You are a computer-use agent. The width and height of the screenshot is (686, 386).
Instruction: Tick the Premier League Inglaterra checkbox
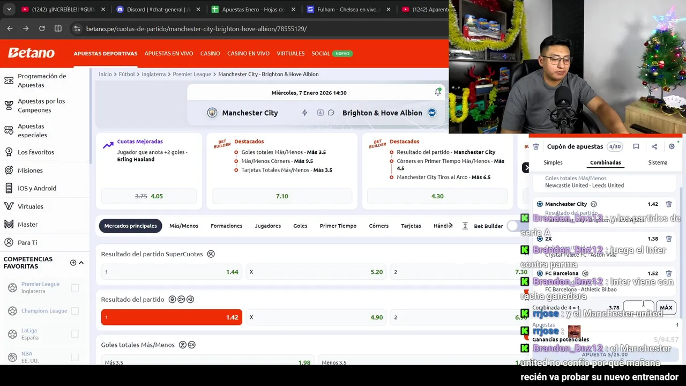[x=75, y=288]
